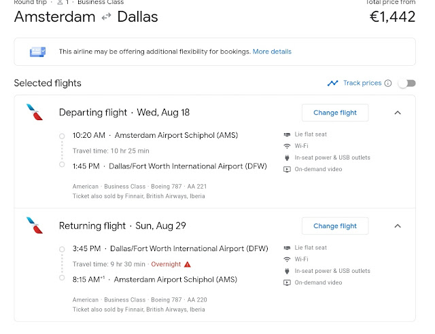The image size is (435, 334).
Task: Open the More details link
Action: point(272,52)
